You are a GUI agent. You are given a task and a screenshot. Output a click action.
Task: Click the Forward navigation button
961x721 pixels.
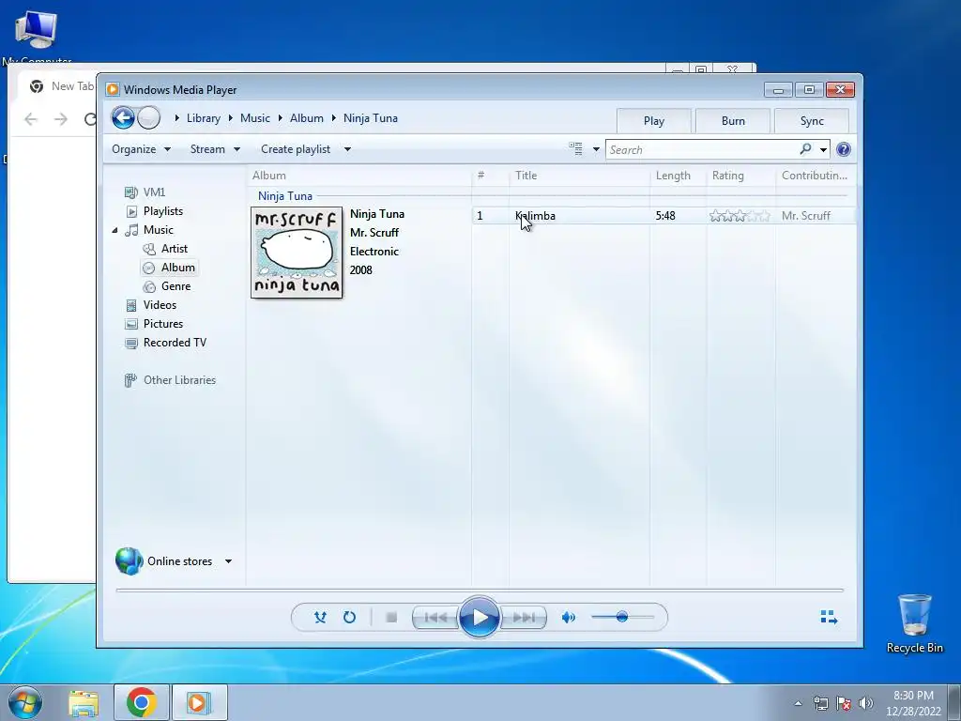pyautogui.click(x=148, y=117)
